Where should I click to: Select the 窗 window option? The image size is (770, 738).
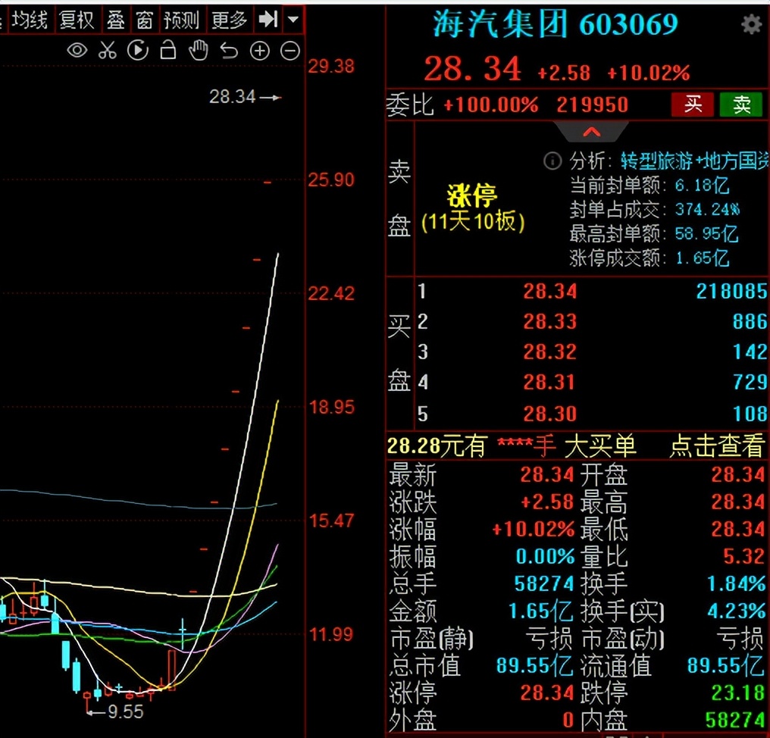click(144, 20)
